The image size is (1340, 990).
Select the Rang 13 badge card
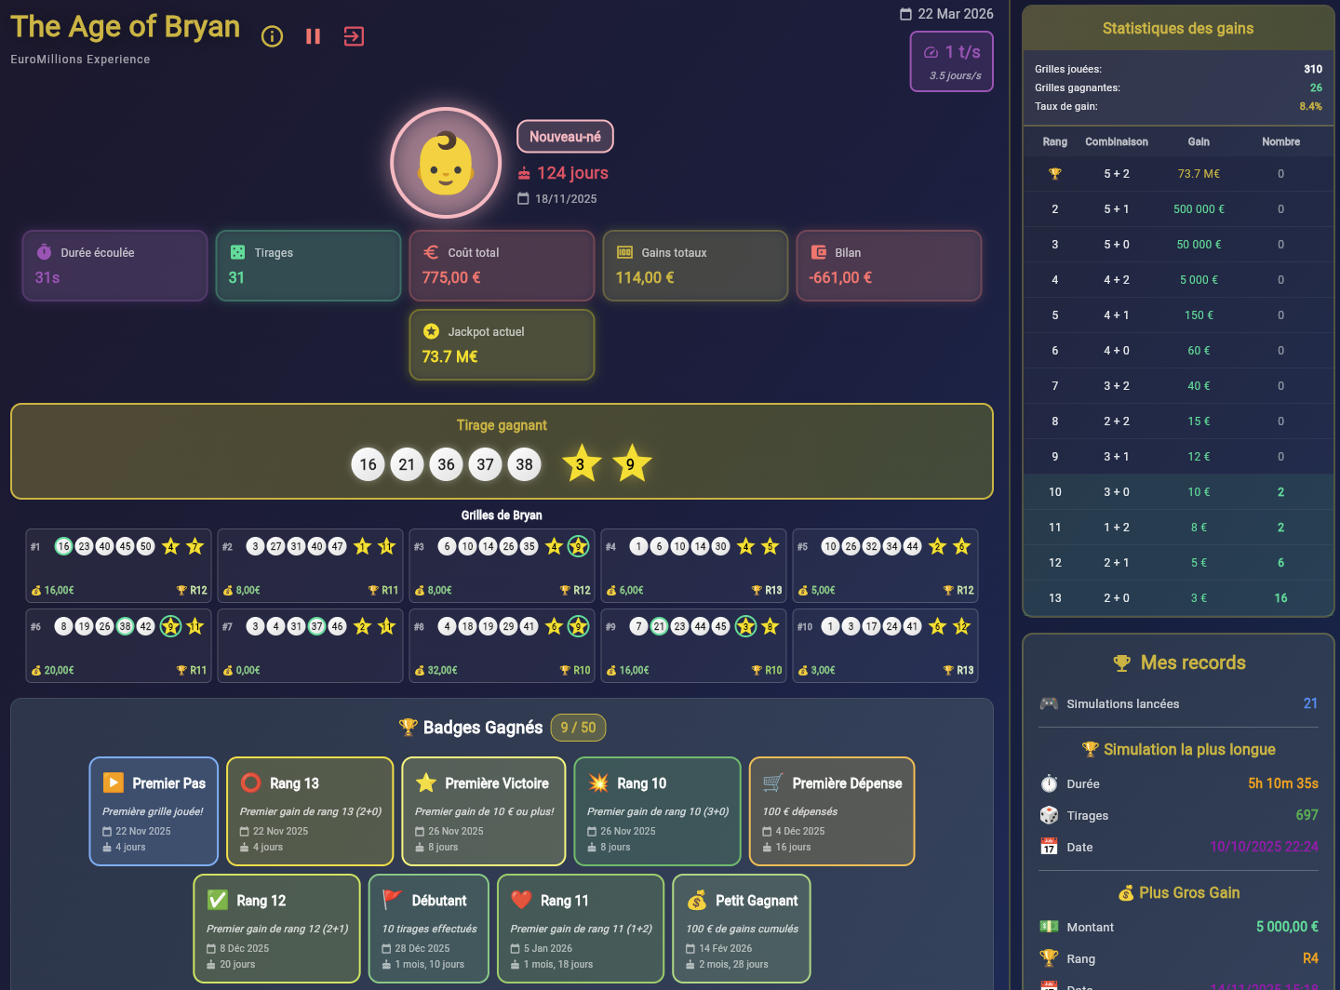pos(310,811)
